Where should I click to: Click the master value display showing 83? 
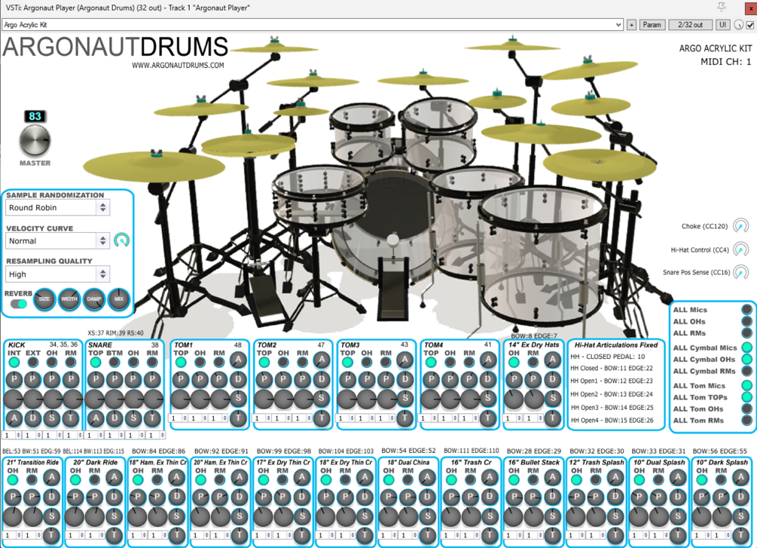tap(35, 117)
